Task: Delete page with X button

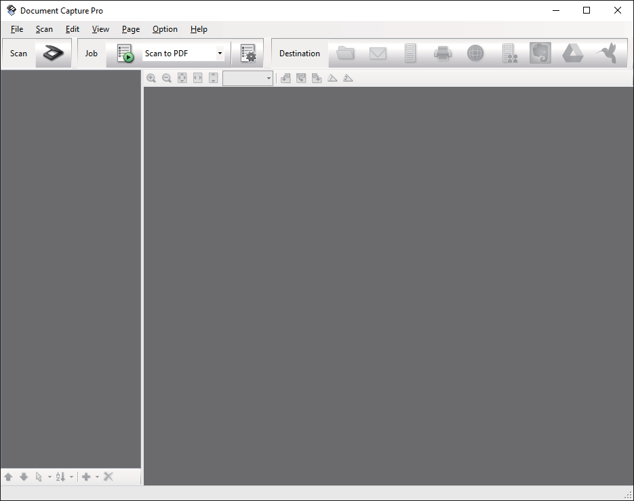Action: [x=108, y=477]
